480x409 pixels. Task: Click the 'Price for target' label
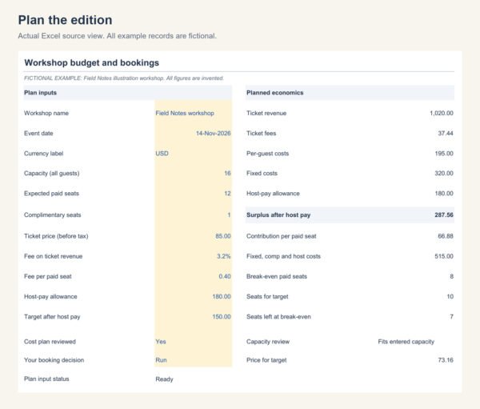266,360
